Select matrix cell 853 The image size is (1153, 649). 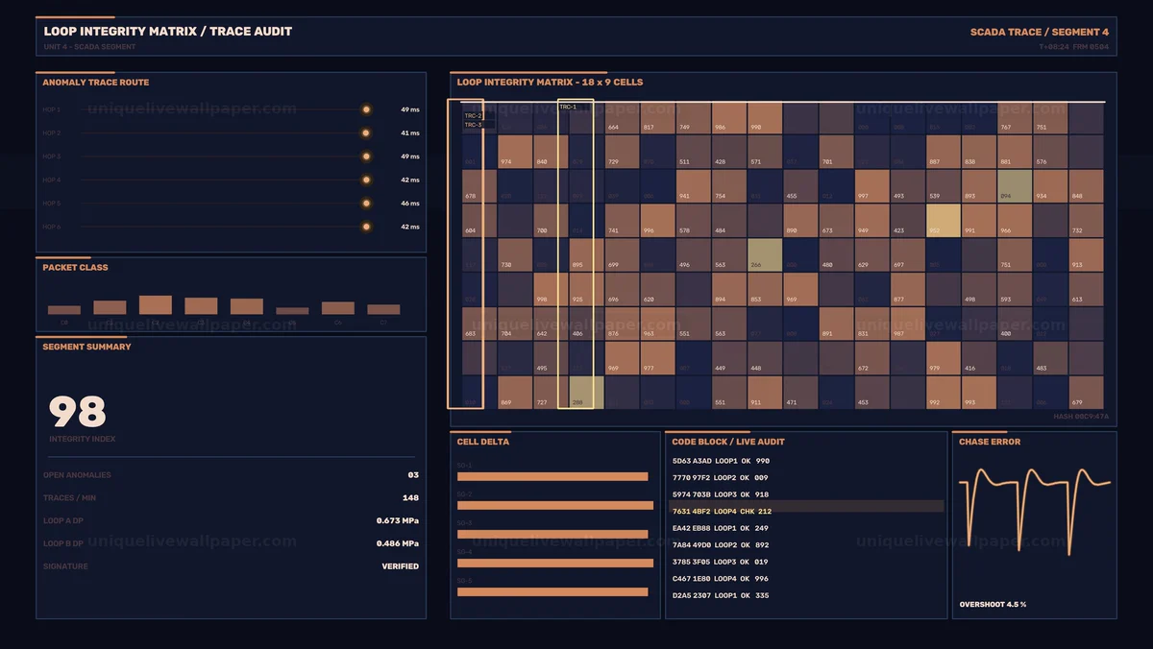(x=765, y=289)
